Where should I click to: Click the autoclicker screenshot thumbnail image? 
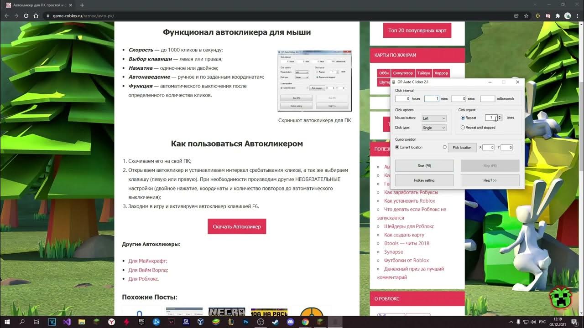315,81
